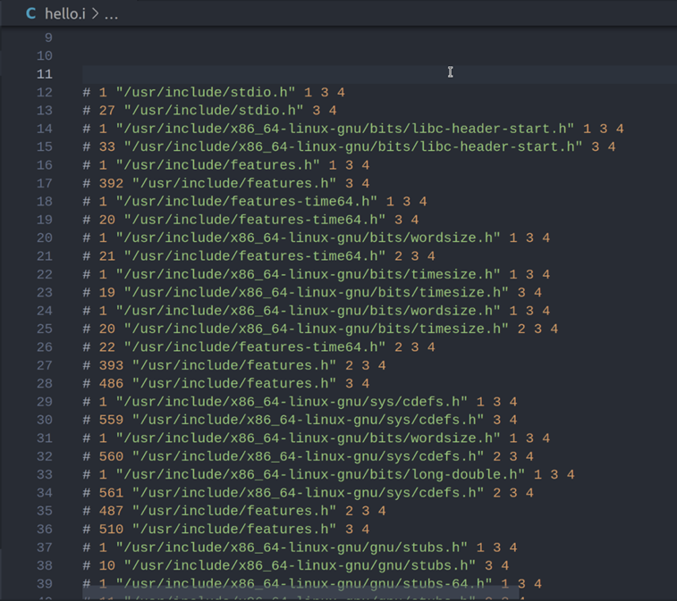Click line 31 wordsize.h text
The image size is (677, 601).
[x=317, y=438]
